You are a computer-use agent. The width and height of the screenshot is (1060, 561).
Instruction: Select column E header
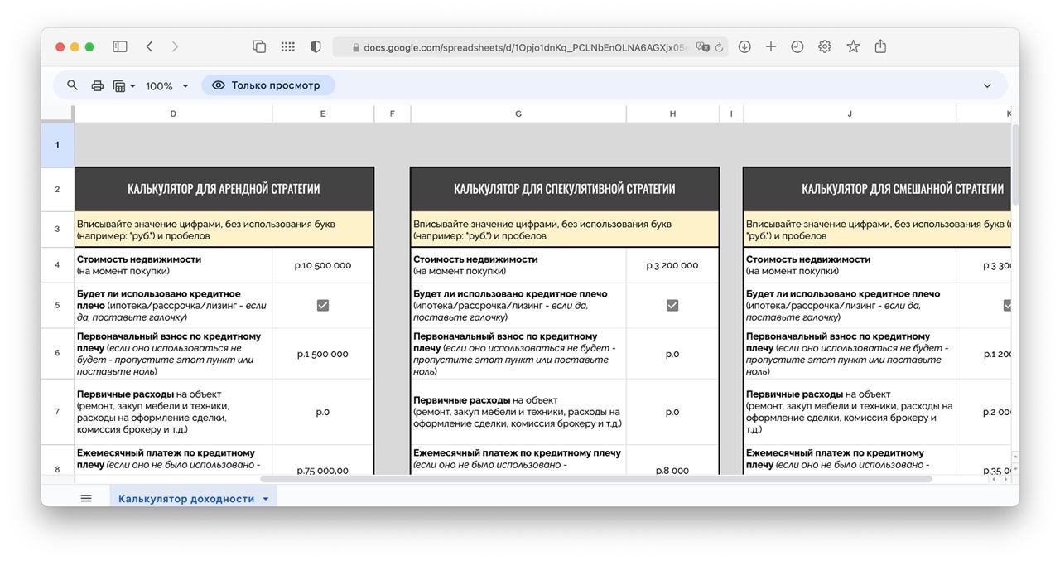click(323, 114)
